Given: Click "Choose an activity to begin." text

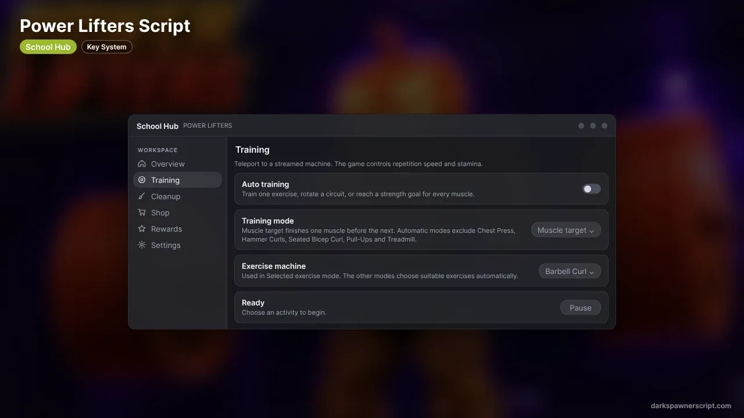Looking at the screenshot, I should (284, 312).
